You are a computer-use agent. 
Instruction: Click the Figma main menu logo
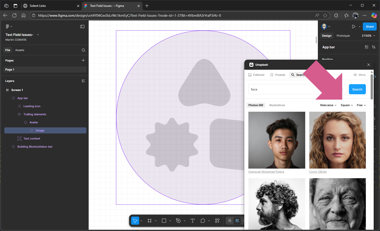tap(8, 27)
